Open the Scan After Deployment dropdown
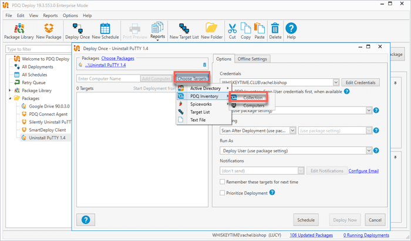Viewport: 411px width, 241px height. [292, 130]
